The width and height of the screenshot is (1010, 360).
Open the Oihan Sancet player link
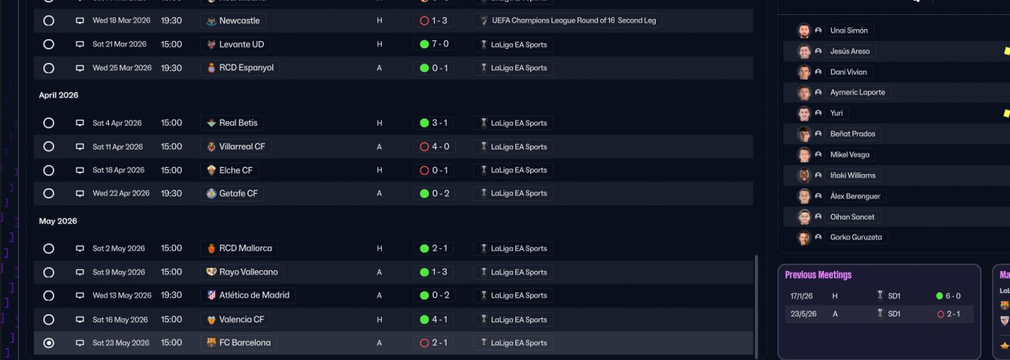(852, 217)
